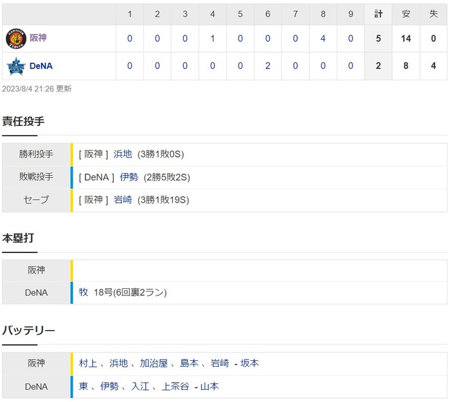Click home run hitter 牧 link
The width and height of the screenshot is (450, 402).
tap(84, 292)
